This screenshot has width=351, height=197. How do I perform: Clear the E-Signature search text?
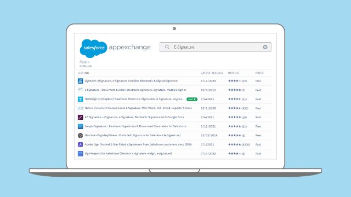click(x=265, y=47)
